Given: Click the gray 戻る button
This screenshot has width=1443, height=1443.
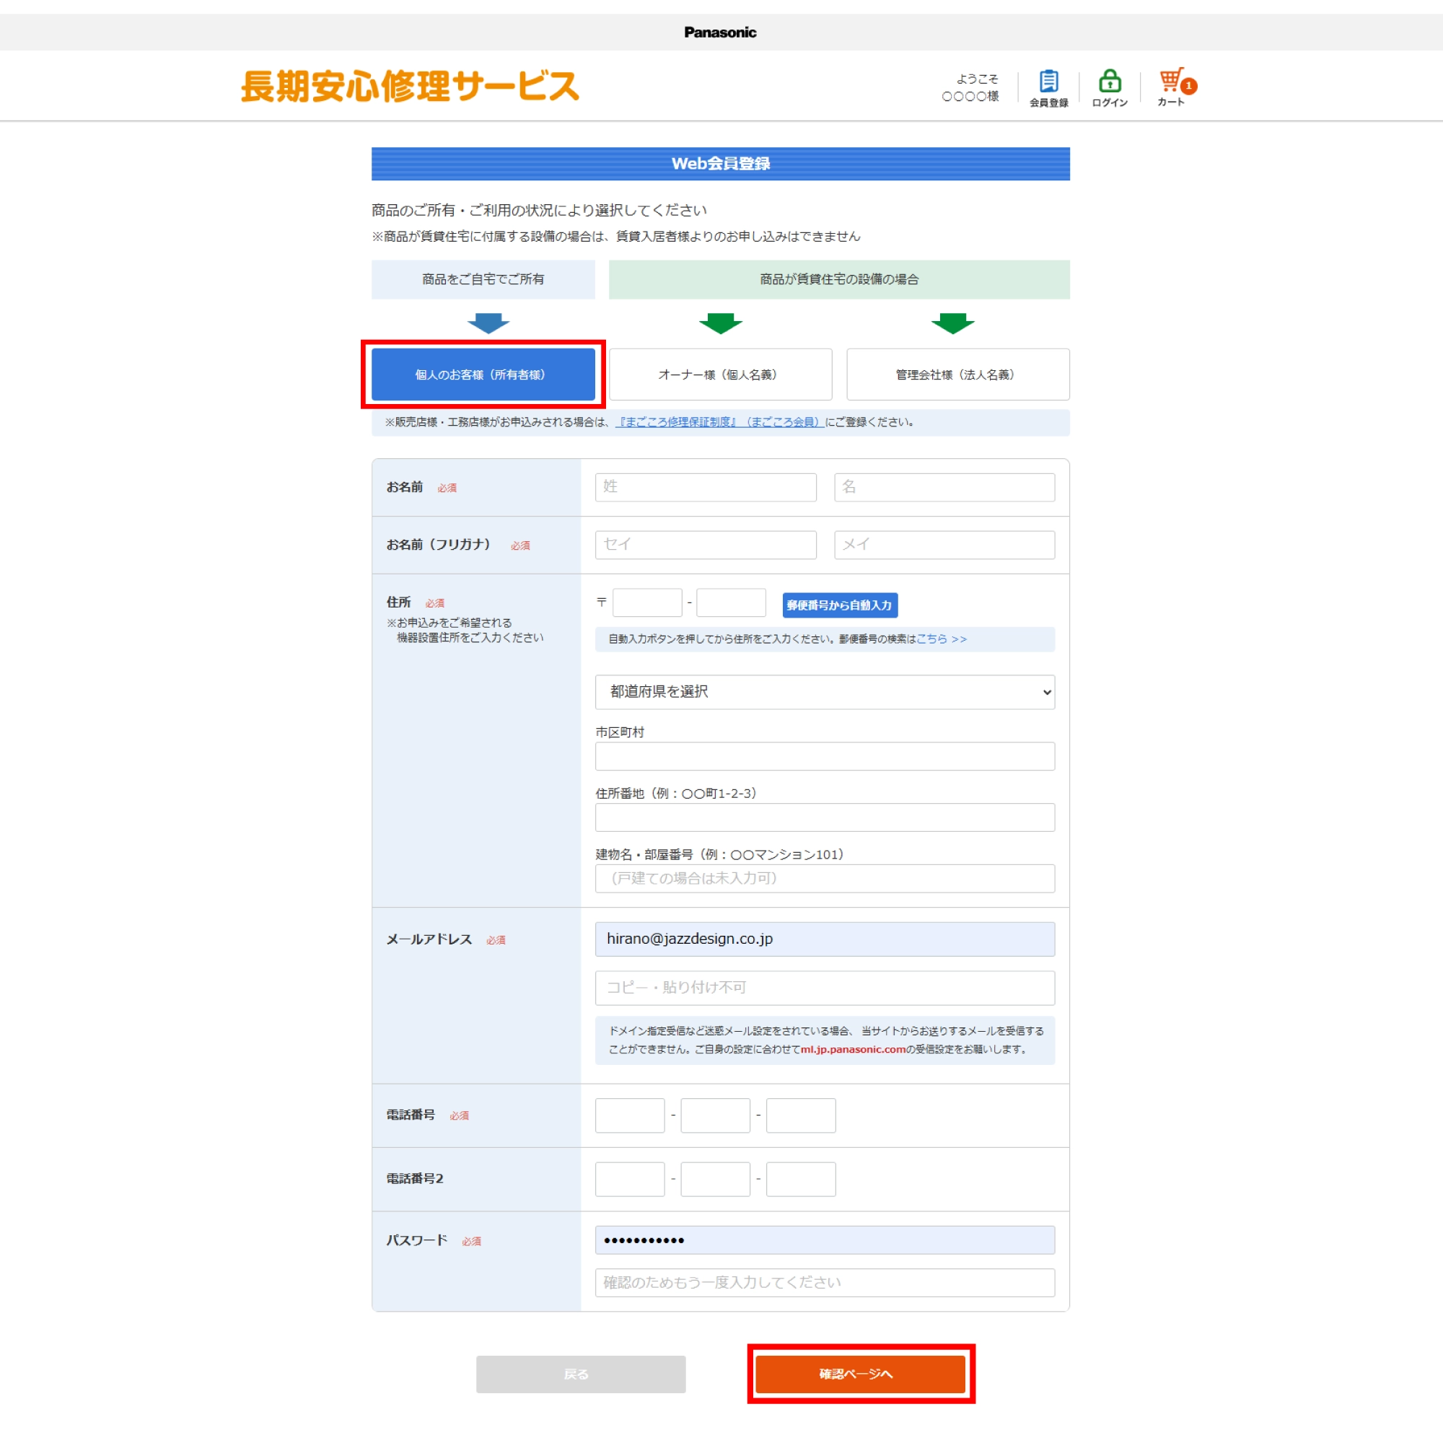Looking at the screenshot, I should 580,1374.
